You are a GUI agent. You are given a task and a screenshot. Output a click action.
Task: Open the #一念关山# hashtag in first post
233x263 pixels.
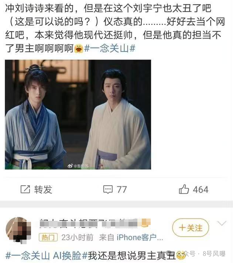[x=110, y=48]
